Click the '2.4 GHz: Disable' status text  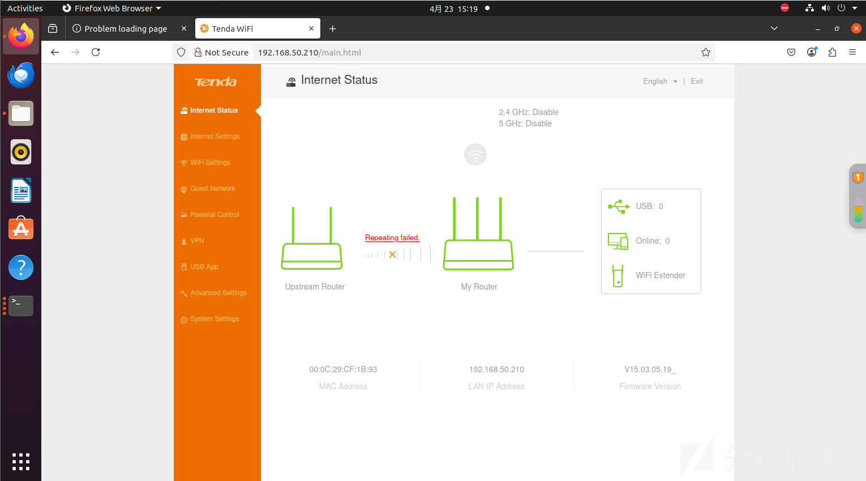coord(529,112)
